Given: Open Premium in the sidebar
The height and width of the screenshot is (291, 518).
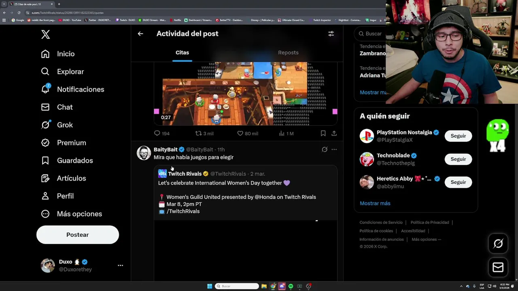Looking at the screenshot, I should click(64, 143).
